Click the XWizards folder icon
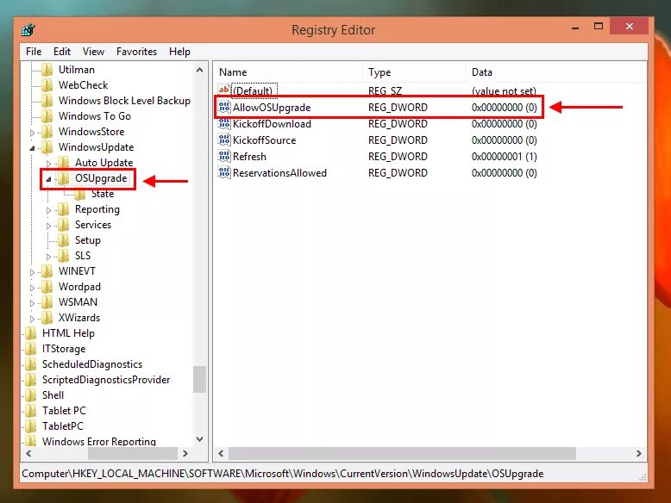Image resolution: width=671 pixels, height=503 pixels. 47,318
